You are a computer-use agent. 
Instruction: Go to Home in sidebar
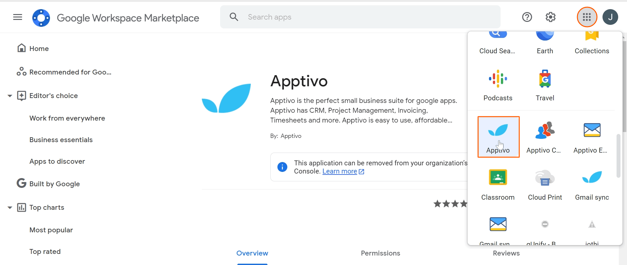[x=39, y=48]
